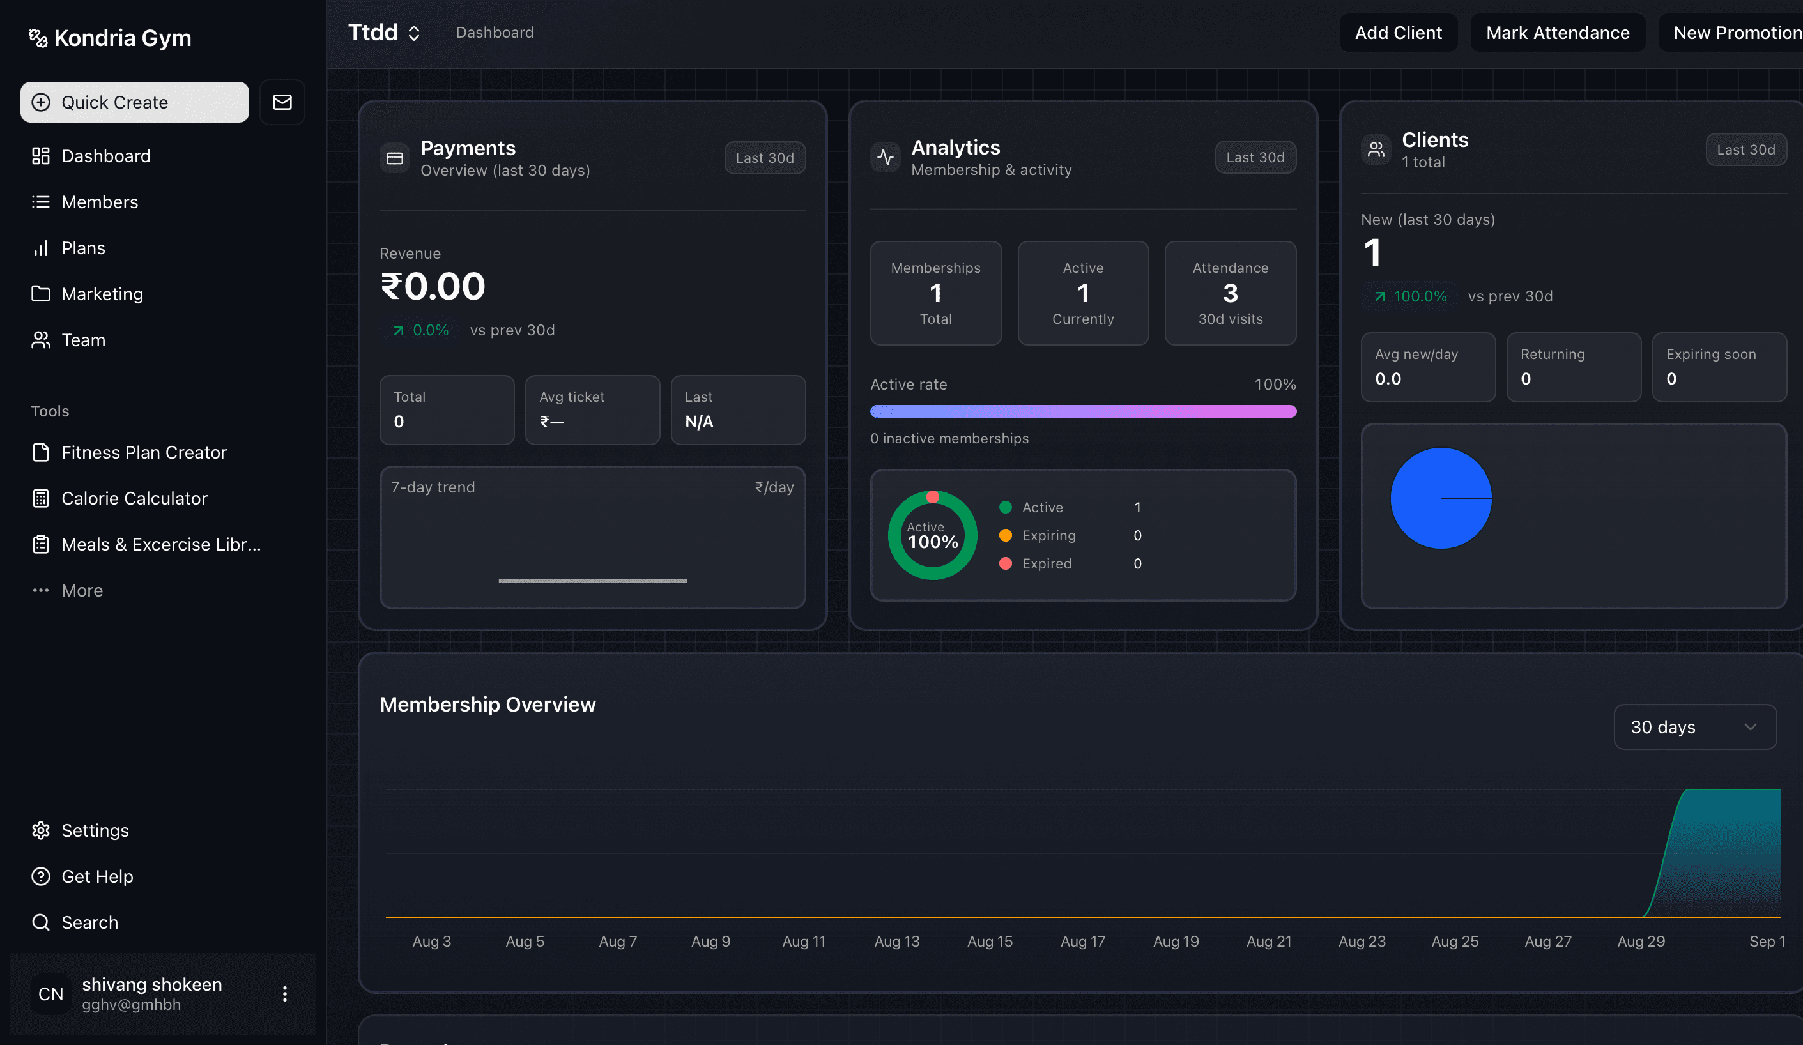1803x1045 pixels.
Task: Open the 30 days range dropdown
Action: pos(1694,727)
